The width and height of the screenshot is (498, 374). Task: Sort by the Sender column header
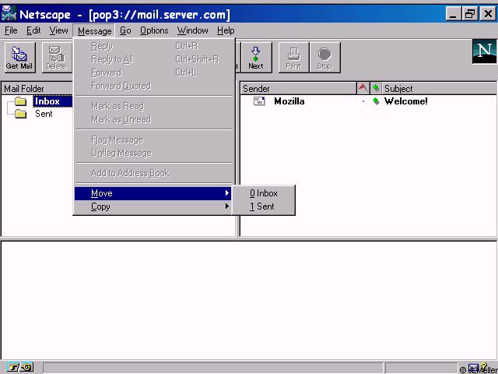pyautogui.click(x=298, y=88)
